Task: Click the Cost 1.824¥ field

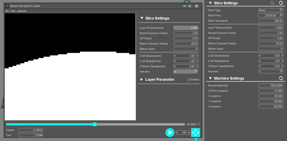Action: 31,135
